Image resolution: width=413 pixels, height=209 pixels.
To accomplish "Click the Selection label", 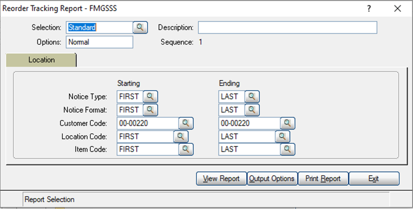I will [x=46, y=27].
